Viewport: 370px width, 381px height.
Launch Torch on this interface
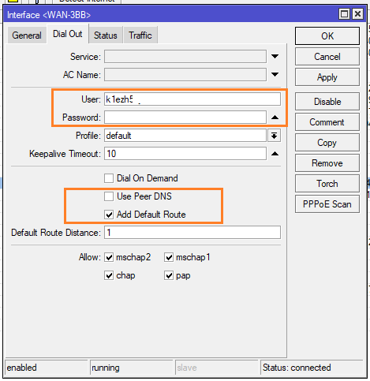pos(327,184)
